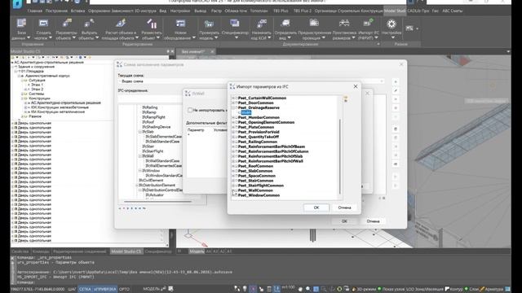This screenshot has height=293, width=522.
Task: Open the Главная ribbon tab
Action: 34,11
